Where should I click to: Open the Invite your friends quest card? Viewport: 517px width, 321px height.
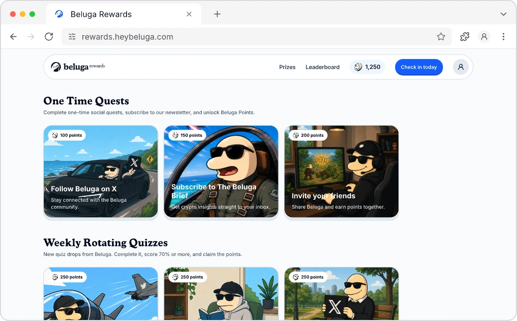[x=341, y=171]
